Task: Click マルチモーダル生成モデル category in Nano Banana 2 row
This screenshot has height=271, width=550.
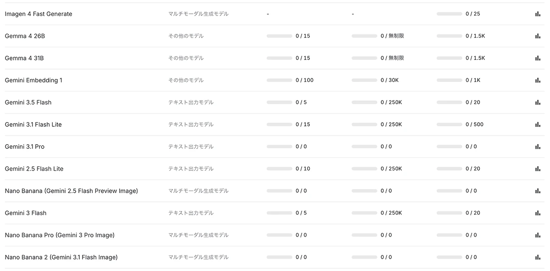Action: pos(198,257)
